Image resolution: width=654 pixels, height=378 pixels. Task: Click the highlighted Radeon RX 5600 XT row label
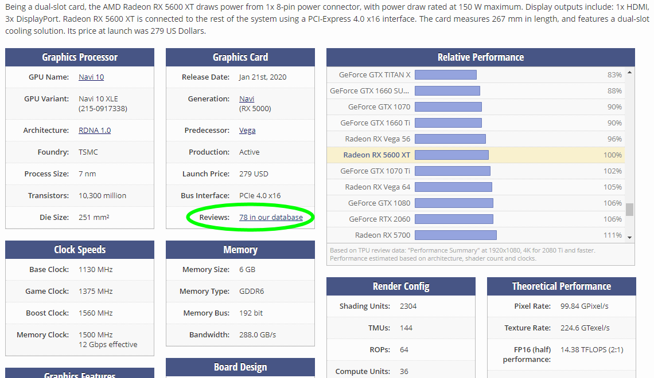click(377, 155)
